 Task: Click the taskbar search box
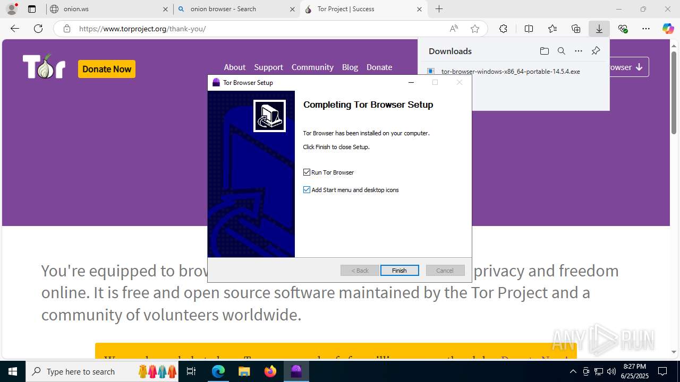pos(103,371)
